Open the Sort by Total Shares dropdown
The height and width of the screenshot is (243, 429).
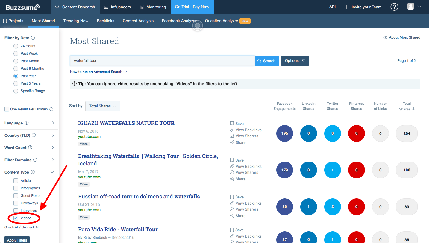pos(103,106)
